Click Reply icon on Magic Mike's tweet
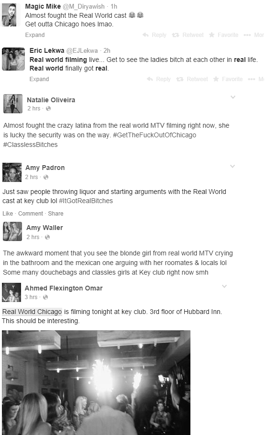Image resolution: width=266 pixels, height=435 pixels. pos(145,35)
